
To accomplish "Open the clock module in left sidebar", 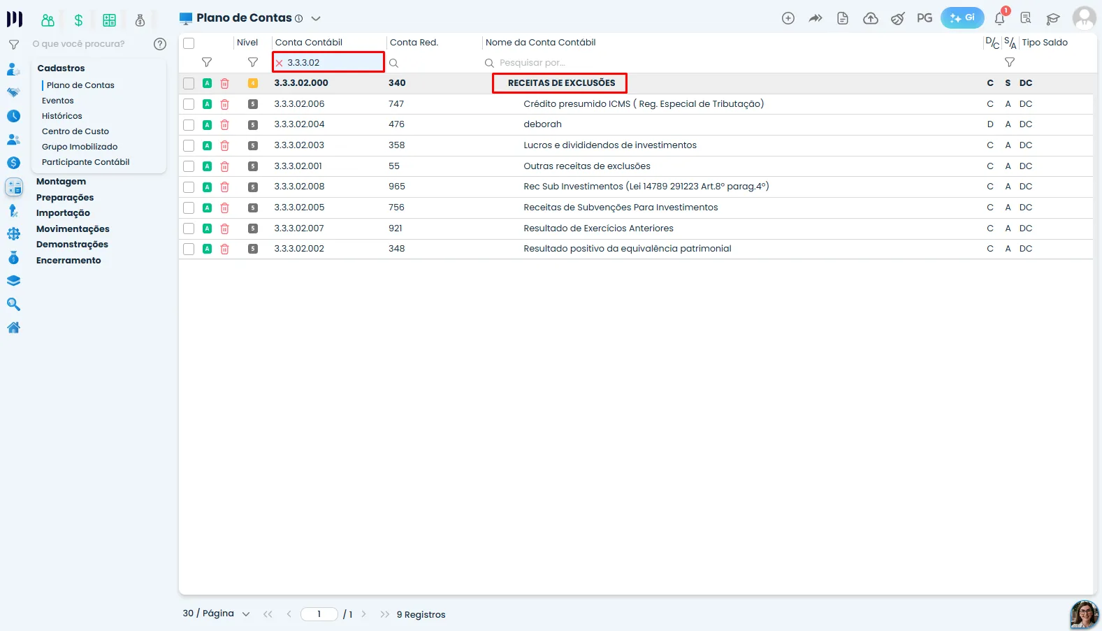I will (x=13, y=116).
